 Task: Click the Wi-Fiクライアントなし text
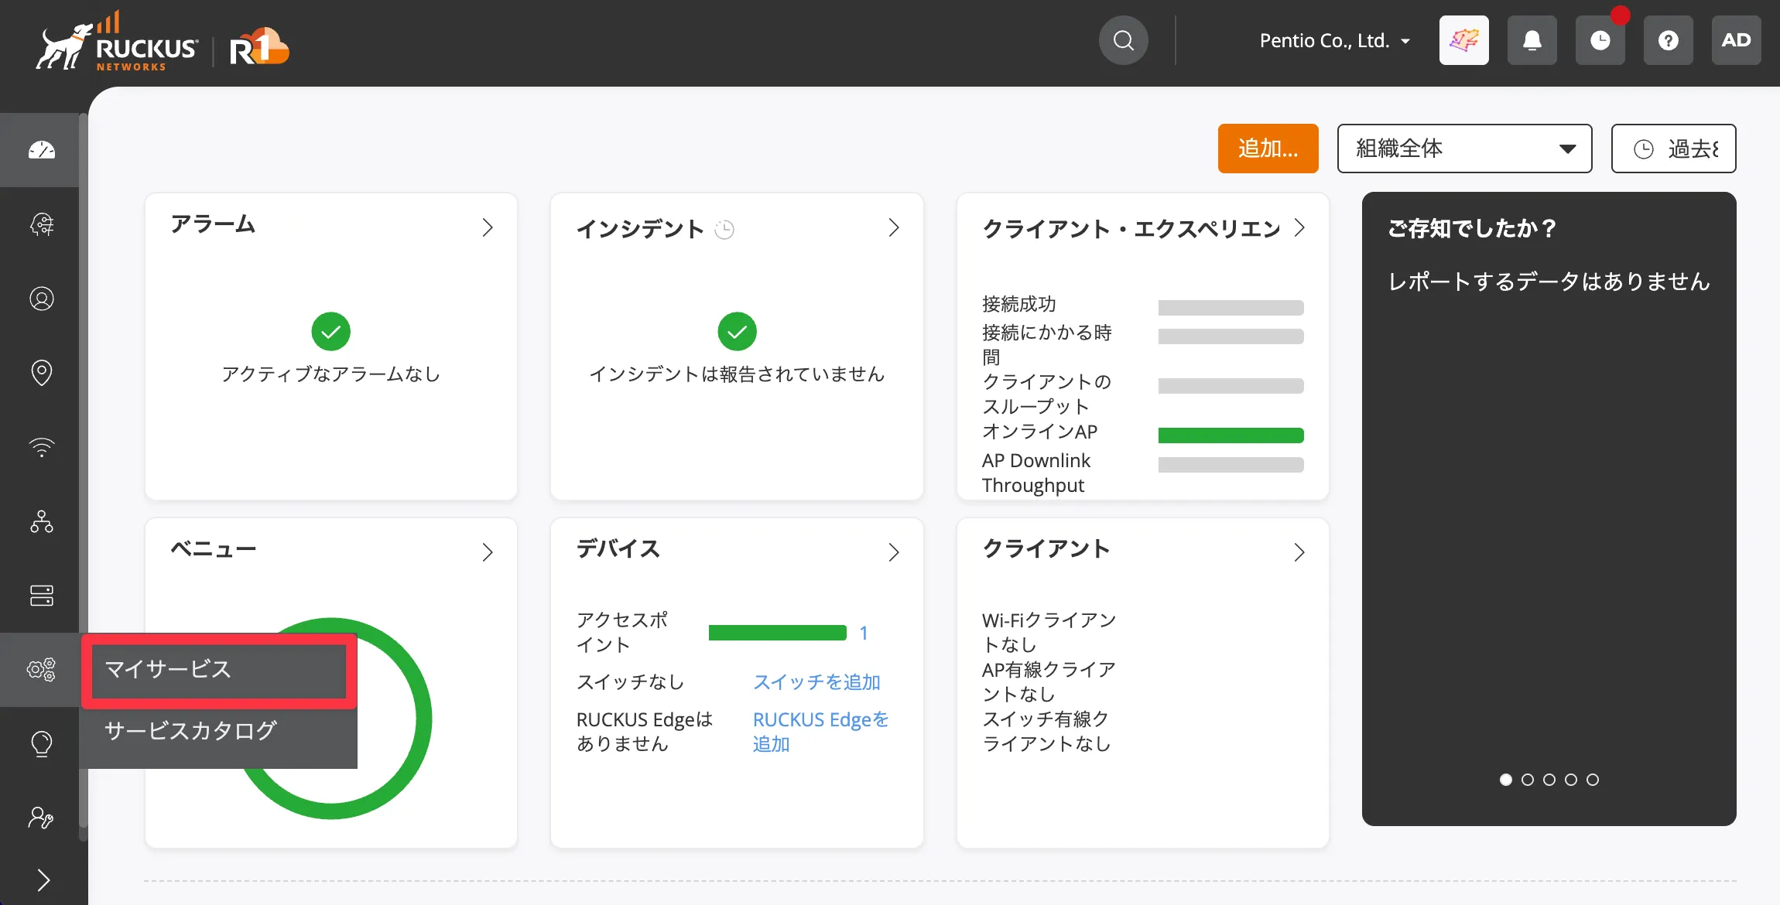click(x=1049, y=633)
